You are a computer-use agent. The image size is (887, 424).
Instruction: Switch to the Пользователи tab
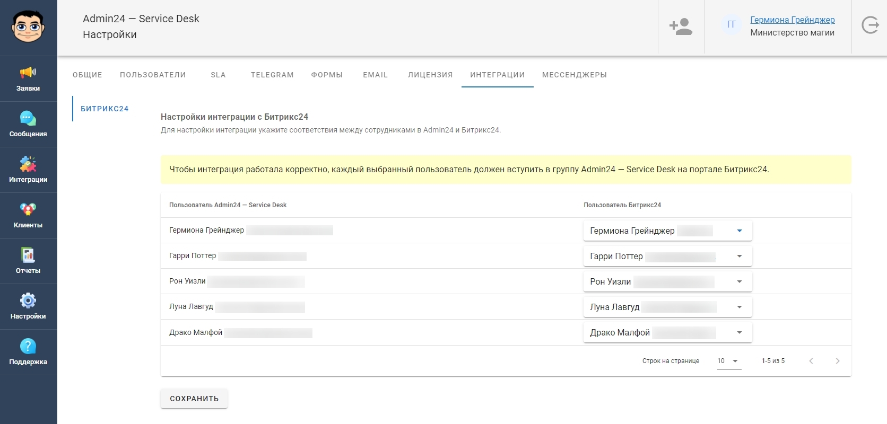pos(153,75)
